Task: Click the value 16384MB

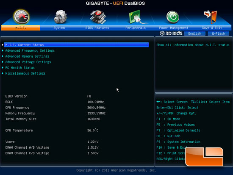Action: pyautogui.click(x=94, y=119)
